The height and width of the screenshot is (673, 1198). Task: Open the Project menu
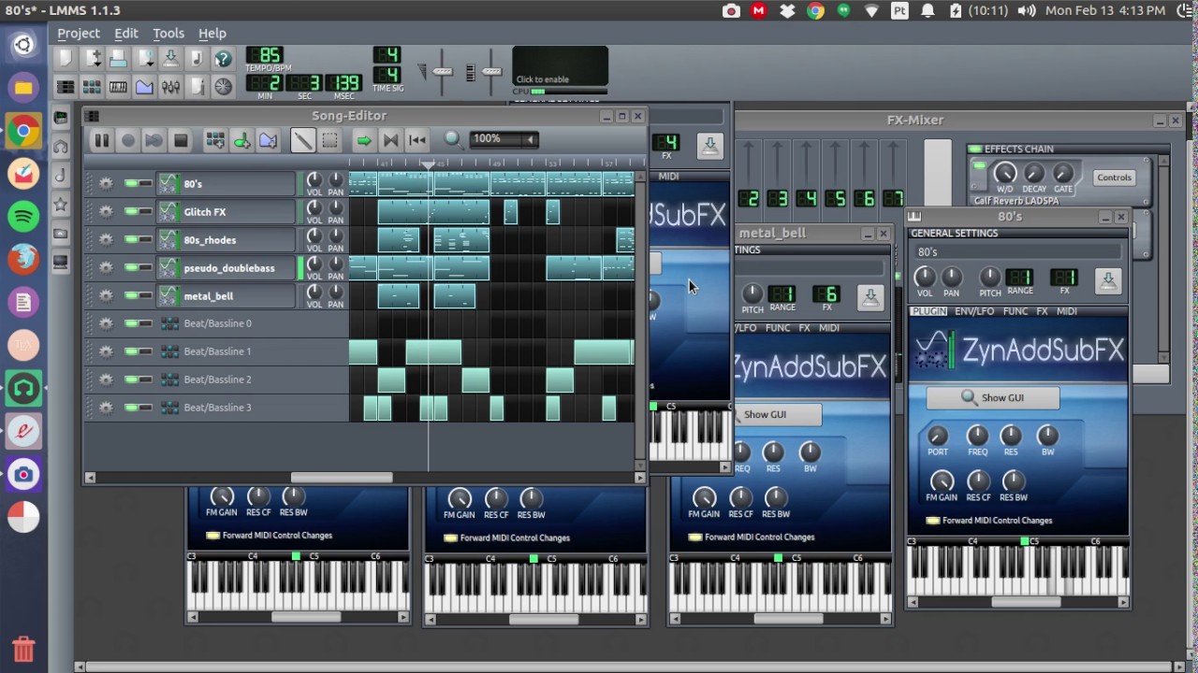(79, 33)
